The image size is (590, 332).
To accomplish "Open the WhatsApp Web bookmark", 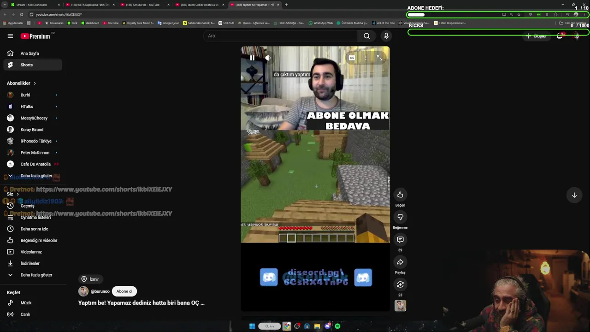I will tap(321, 23).
